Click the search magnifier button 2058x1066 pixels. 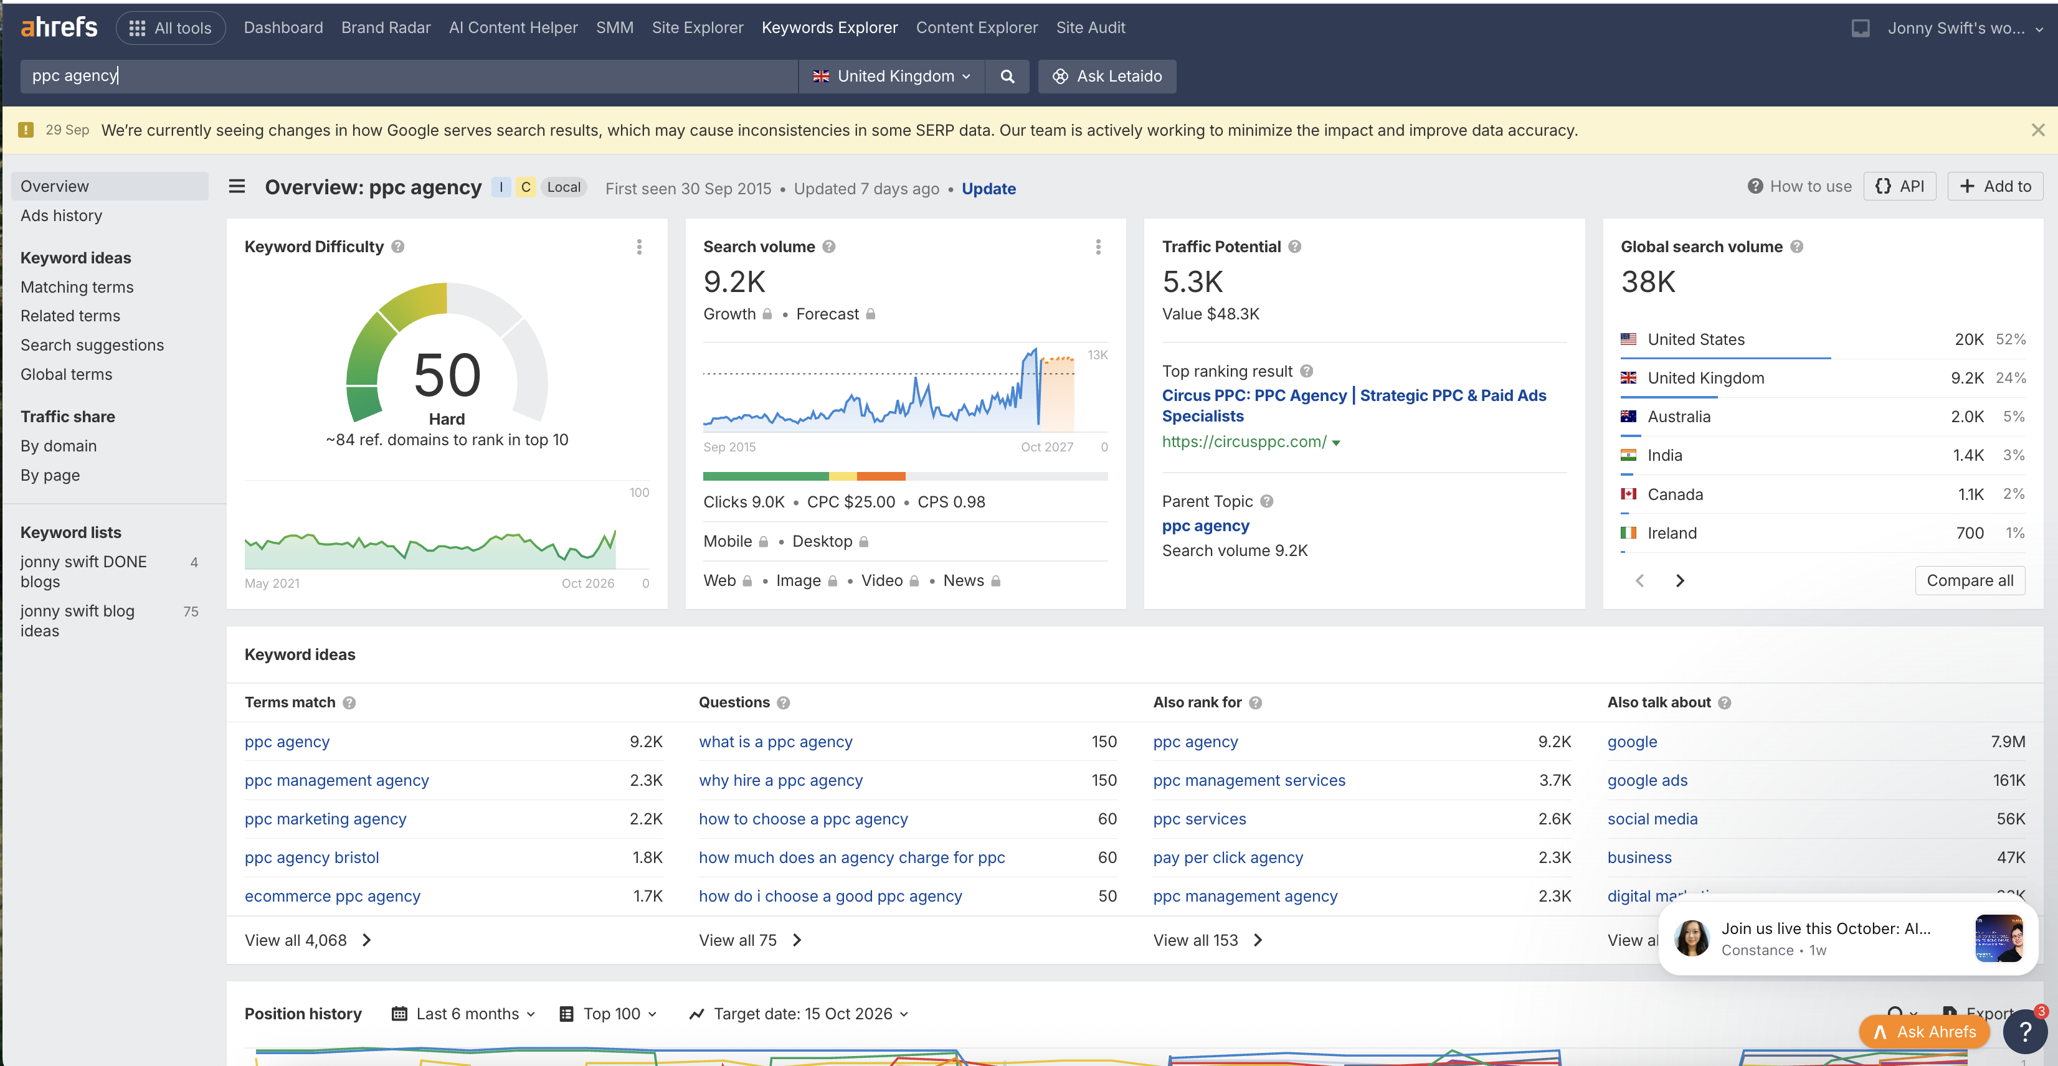(x=1007, y=76)
